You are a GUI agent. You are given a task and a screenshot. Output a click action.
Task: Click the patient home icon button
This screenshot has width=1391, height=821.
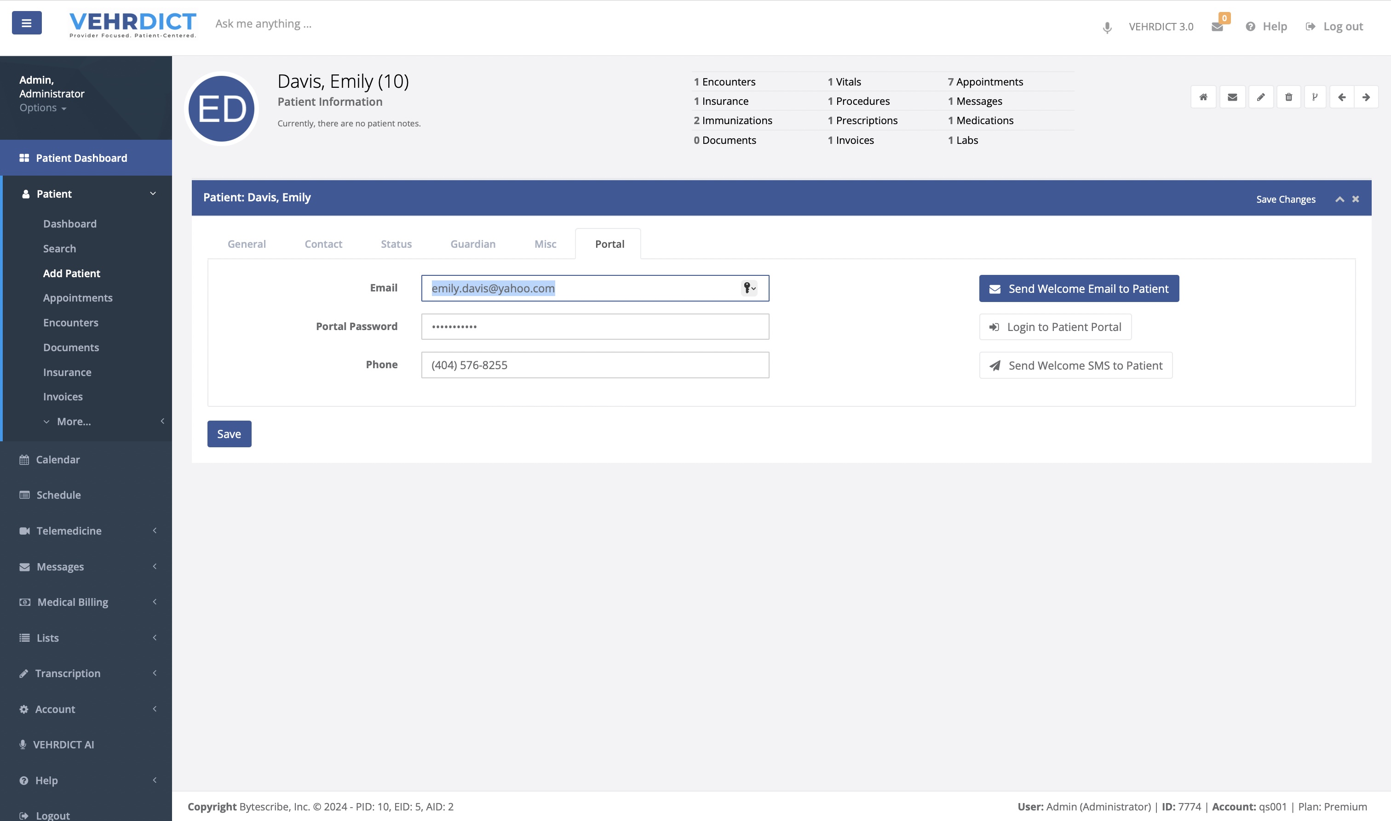1203,97
